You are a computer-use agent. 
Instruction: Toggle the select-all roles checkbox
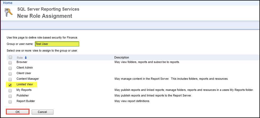click(10, 57)
